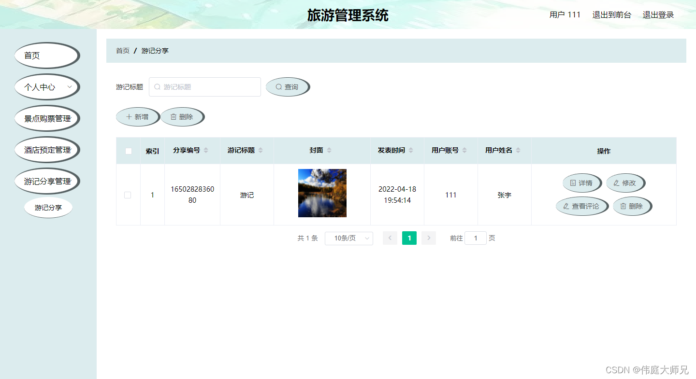This screenshot has height=379, width=696.
Task: Open 首页 in the sidebar
Action: pyautogui.click(x=47, y=56)
